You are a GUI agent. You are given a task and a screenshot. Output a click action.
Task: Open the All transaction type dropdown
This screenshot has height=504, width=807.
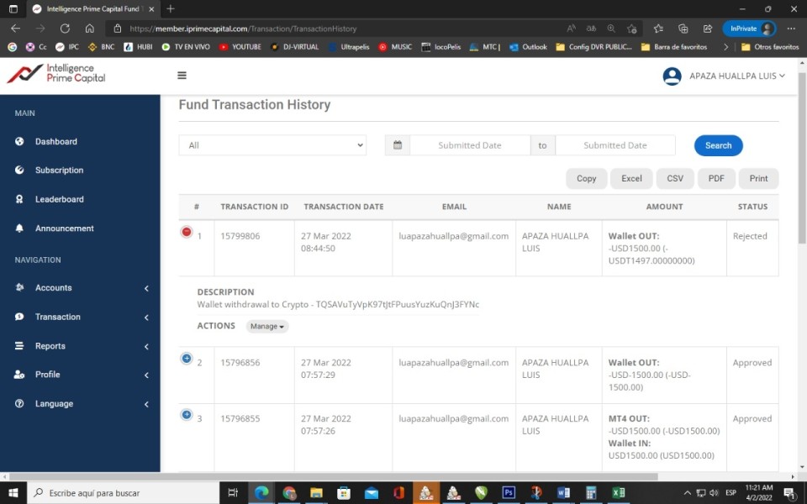[272, 145]
